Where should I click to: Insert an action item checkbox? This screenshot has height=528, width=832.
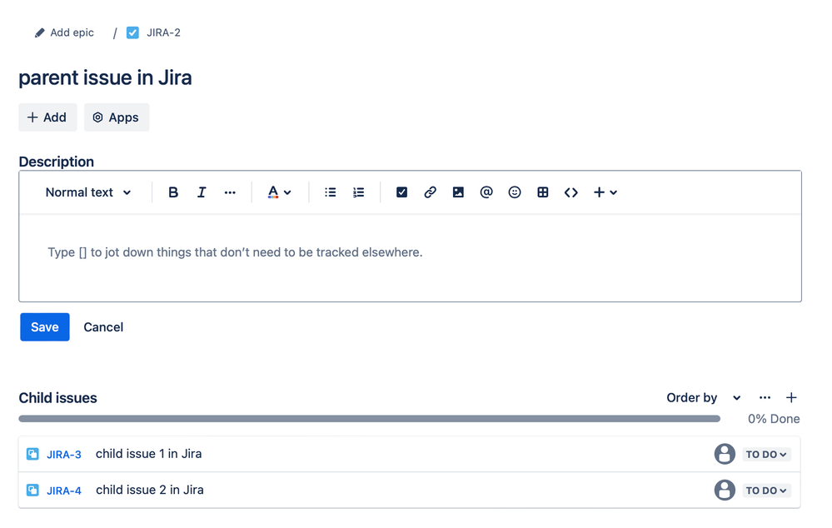point(401,192)
